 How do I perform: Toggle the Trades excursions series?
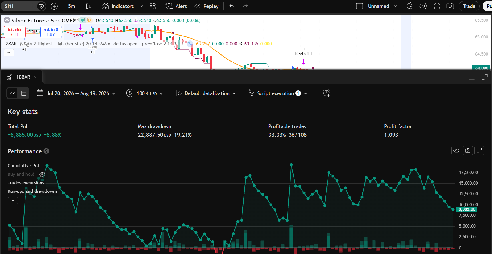26,183
